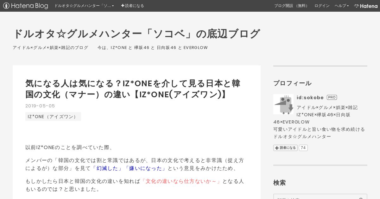The width and height of the screenshot is (380, 199).
Task: Expand the ヘルプ dropdown menu
Action: pyautogui.click(x=342, y=6)
